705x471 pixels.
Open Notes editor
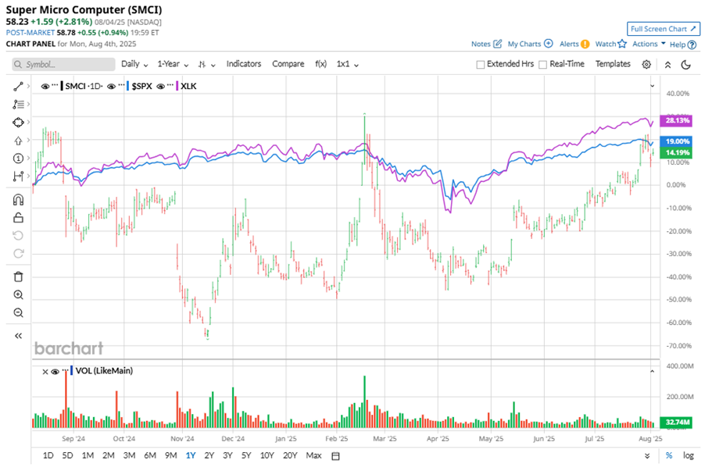[486, 44]
